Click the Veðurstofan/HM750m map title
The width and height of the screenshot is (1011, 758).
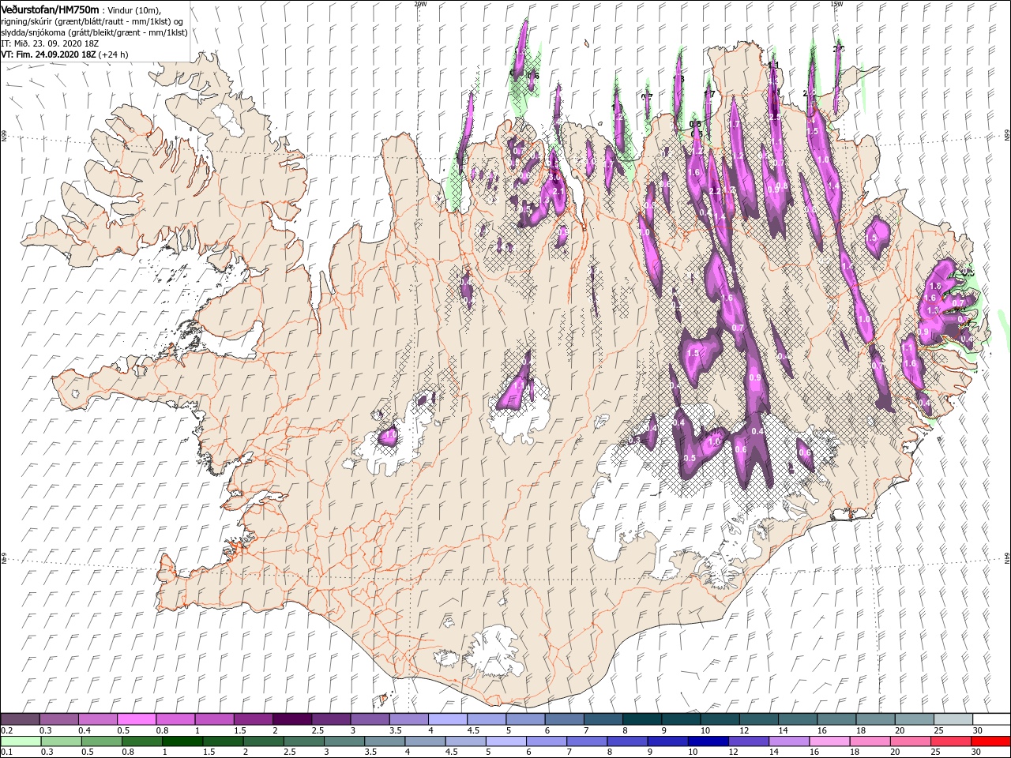(x=49, y=9)
